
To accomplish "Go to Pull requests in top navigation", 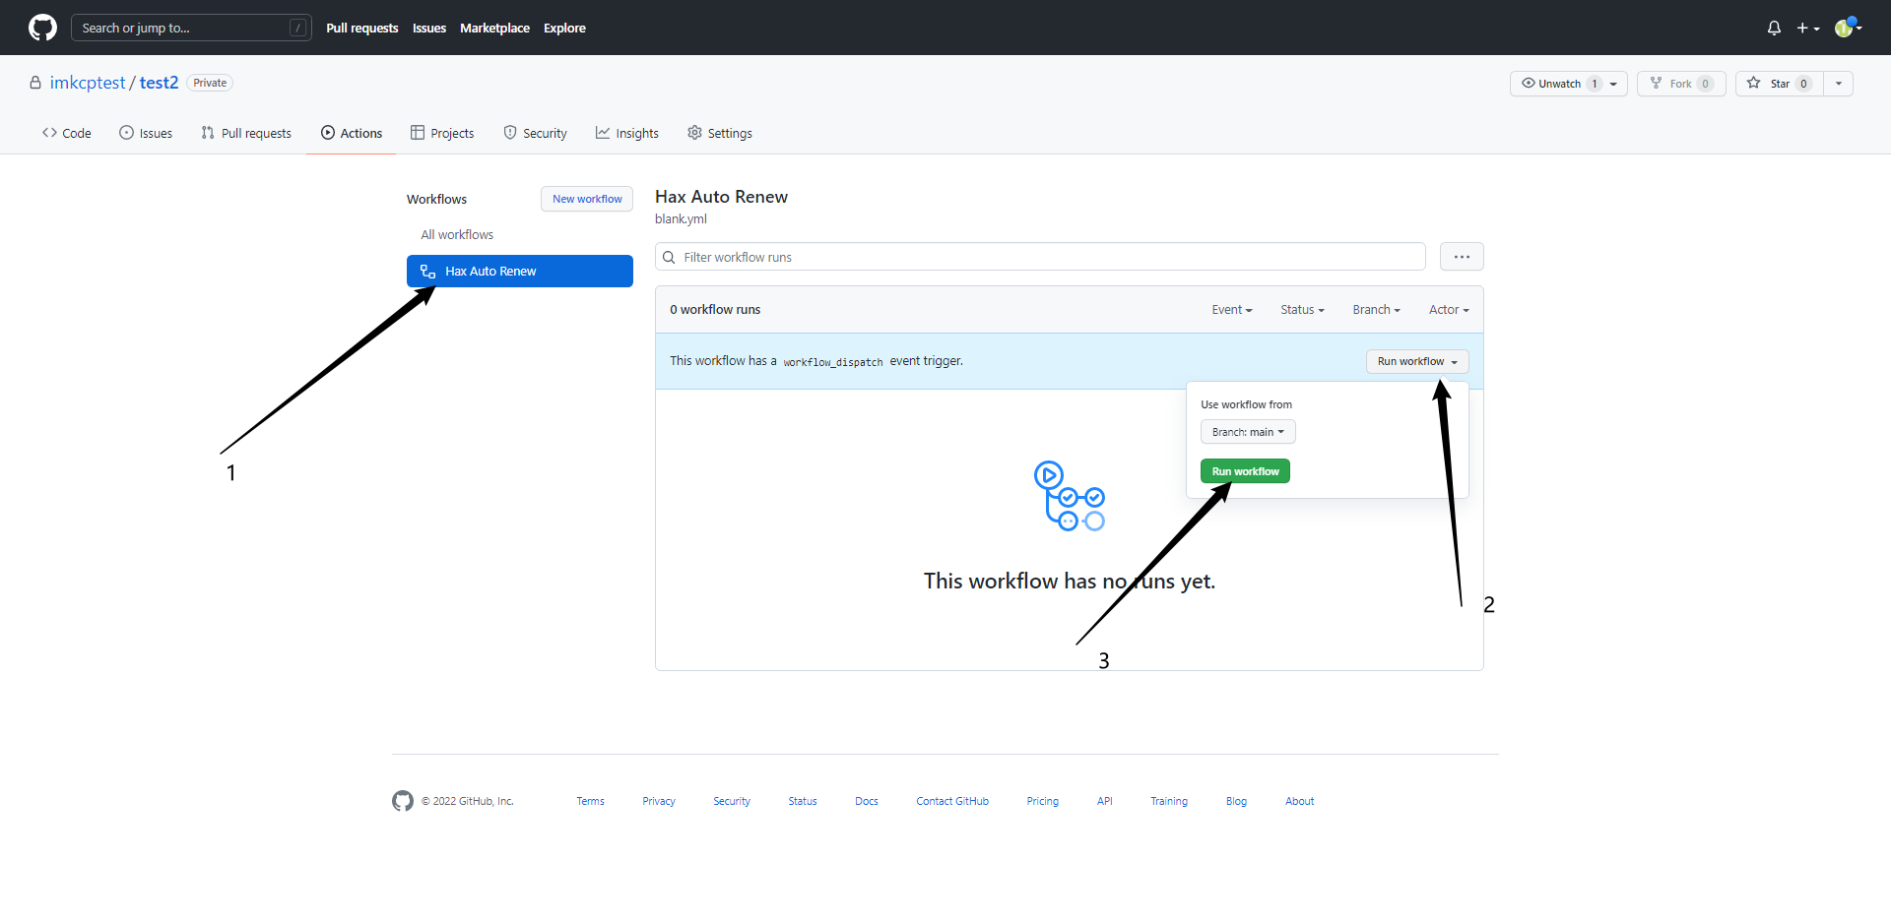I will tap(362, 28).
